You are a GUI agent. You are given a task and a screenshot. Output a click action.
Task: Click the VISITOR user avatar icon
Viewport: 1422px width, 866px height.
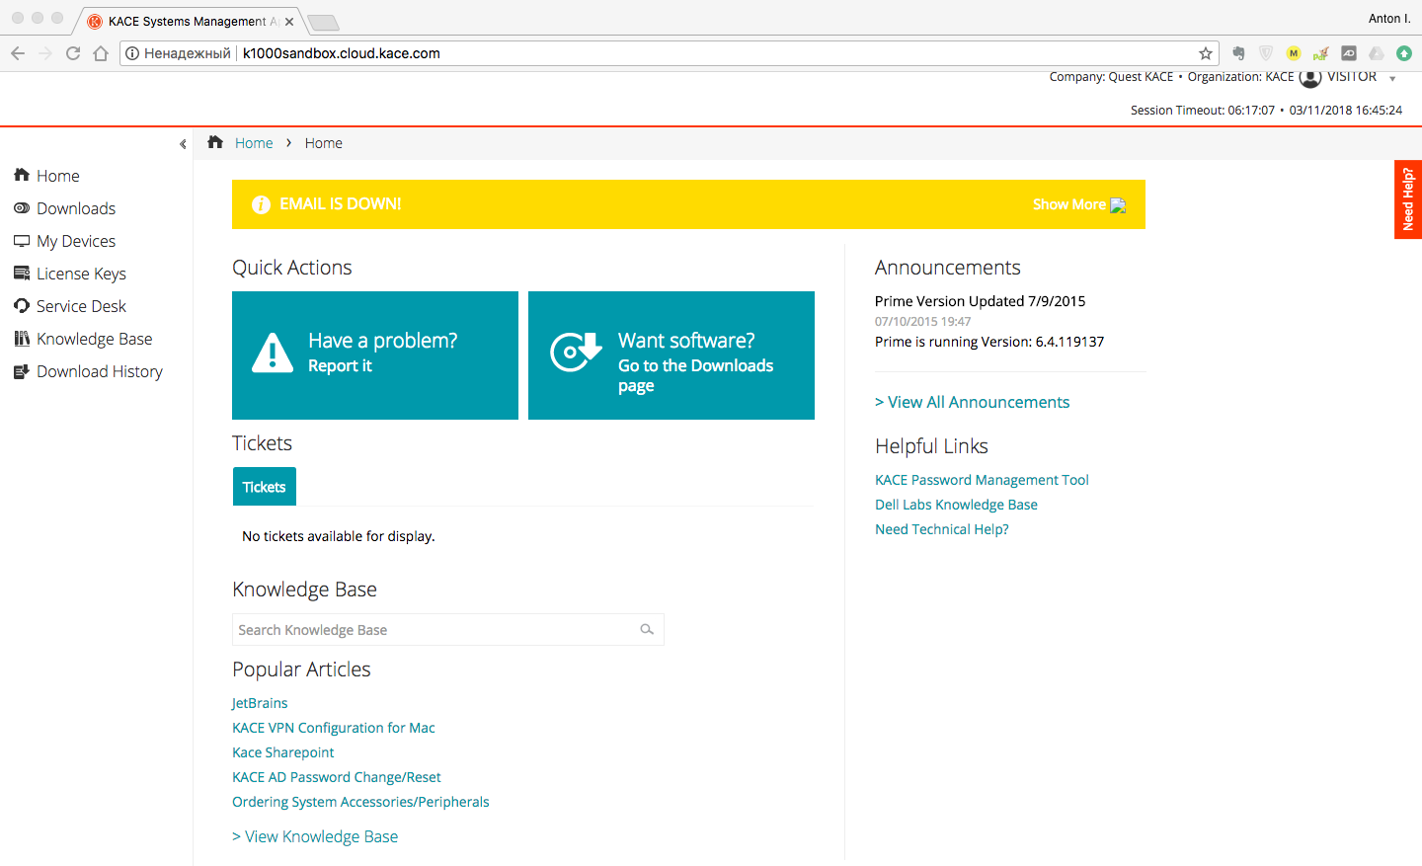click(1310, 77)
